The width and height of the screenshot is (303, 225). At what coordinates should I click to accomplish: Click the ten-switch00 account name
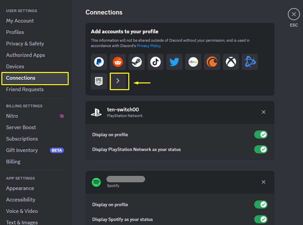tap(123, 110)
